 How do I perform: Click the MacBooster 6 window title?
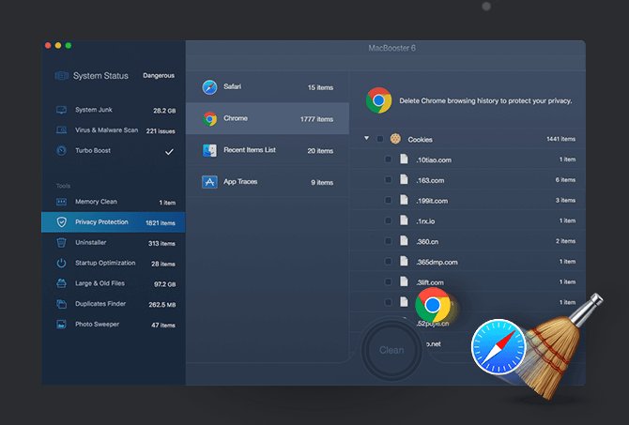tap(391, 48)
